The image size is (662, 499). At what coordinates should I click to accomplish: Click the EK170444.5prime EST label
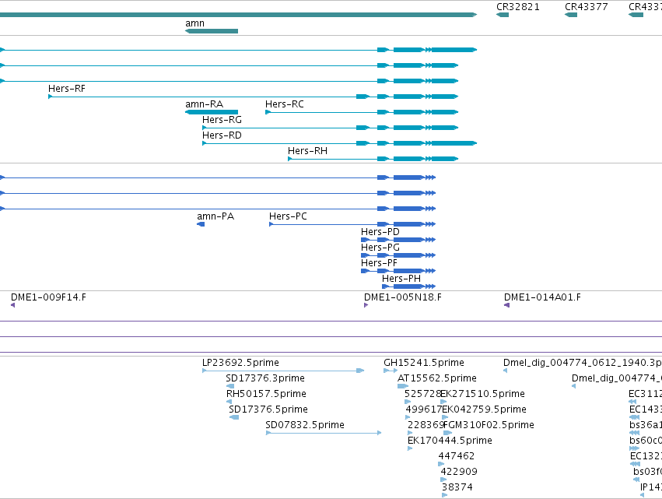(450, 441)
